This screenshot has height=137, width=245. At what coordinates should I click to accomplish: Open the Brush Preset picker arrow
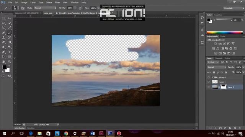point(18,8)
